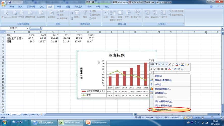Click the 合并计算 consolidate icon

coord(129,14)
